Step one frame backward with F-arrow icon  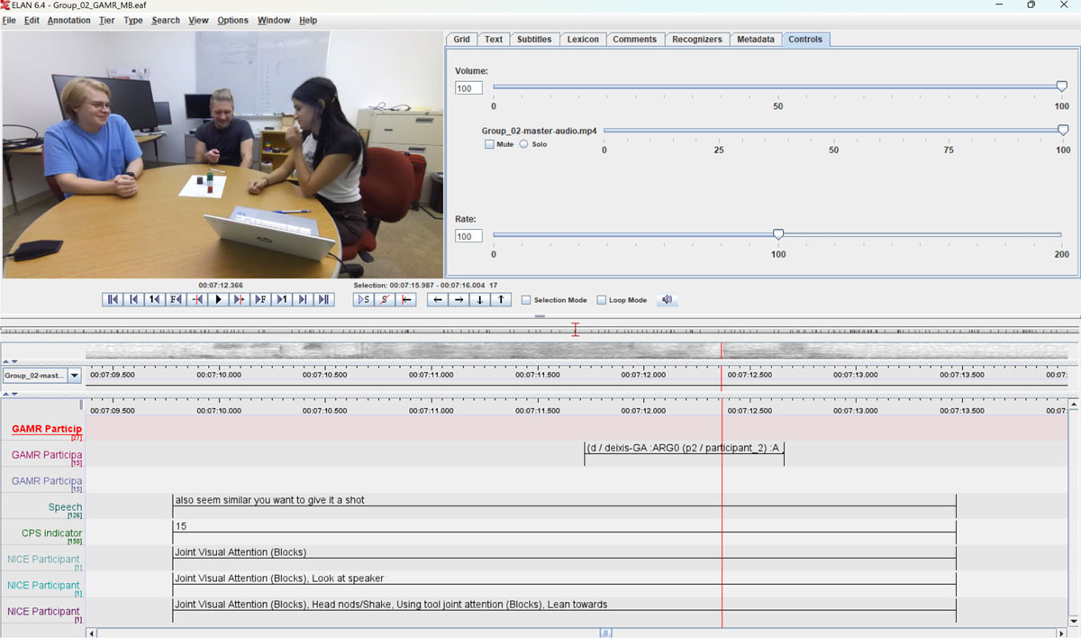[x=176, y=299]
